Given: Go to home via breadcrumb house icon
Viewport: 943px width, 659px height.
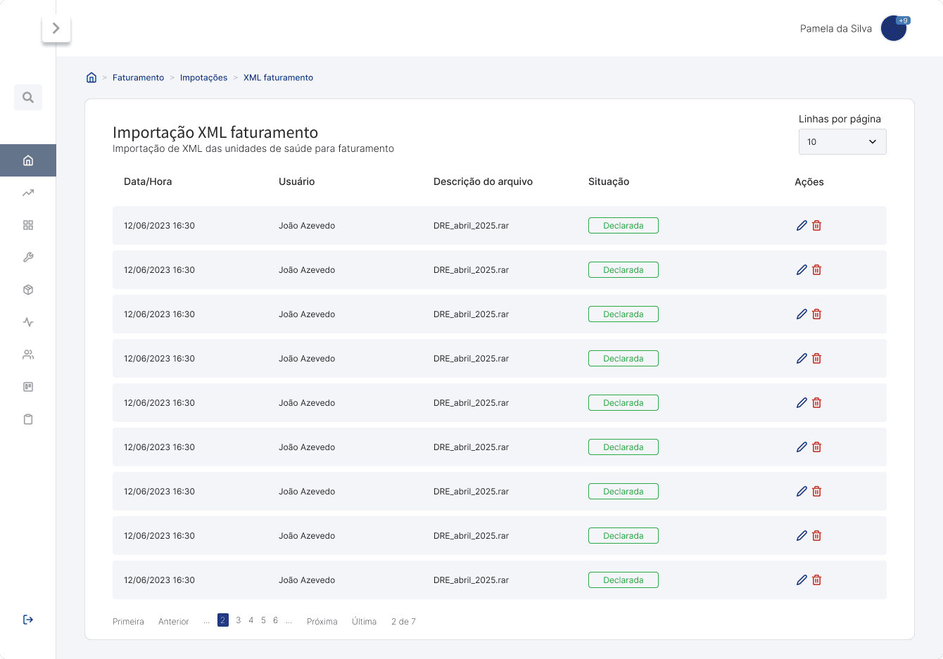Looking at the screenshot, I should pos(91,77).
